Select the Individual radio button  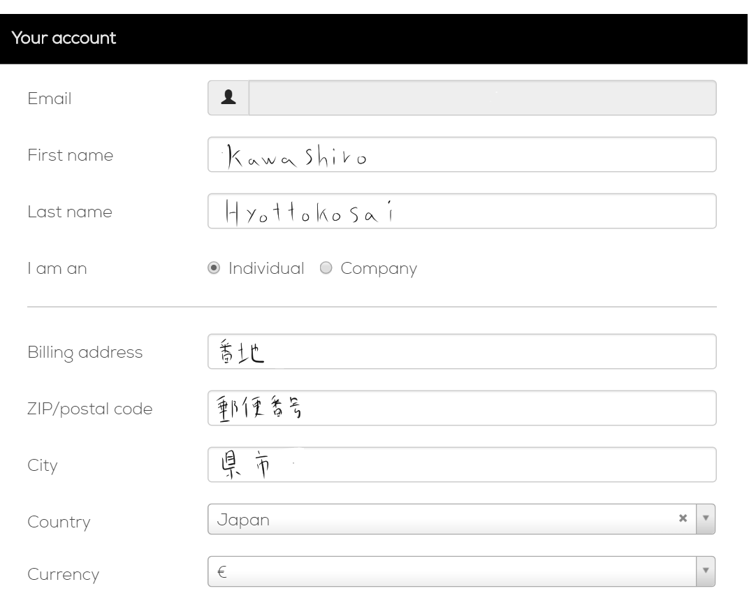coord(214,268)
